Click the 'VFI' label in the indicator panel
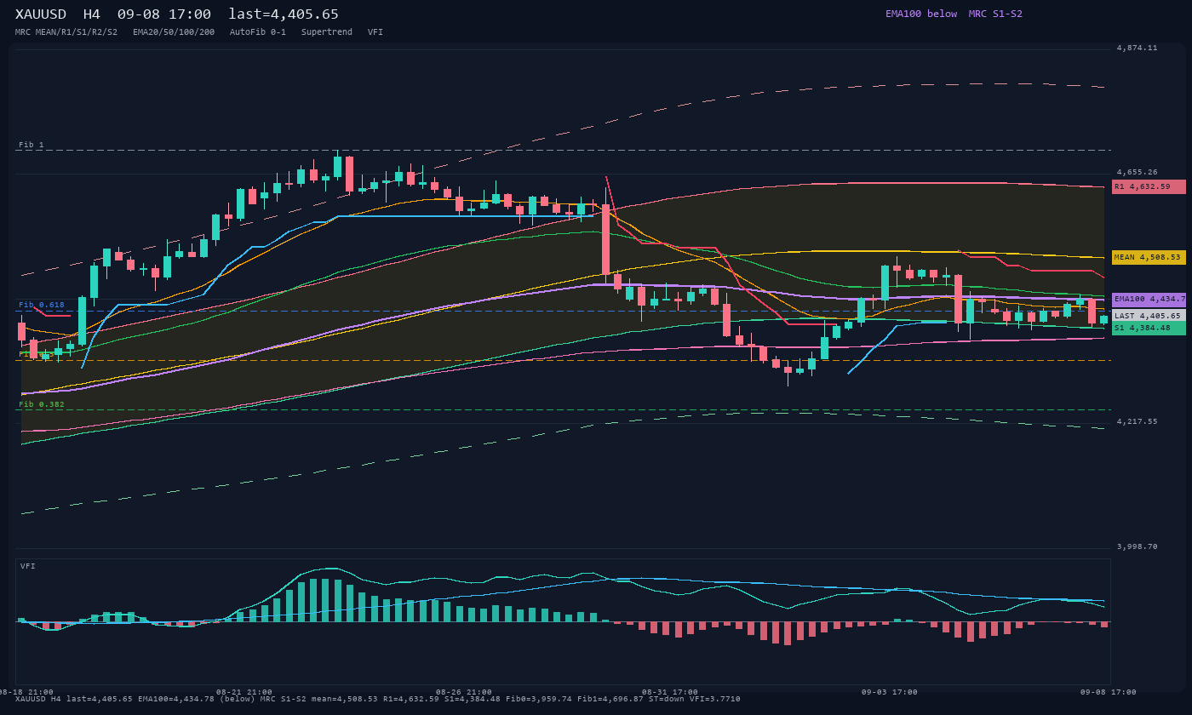 point(28,566)
